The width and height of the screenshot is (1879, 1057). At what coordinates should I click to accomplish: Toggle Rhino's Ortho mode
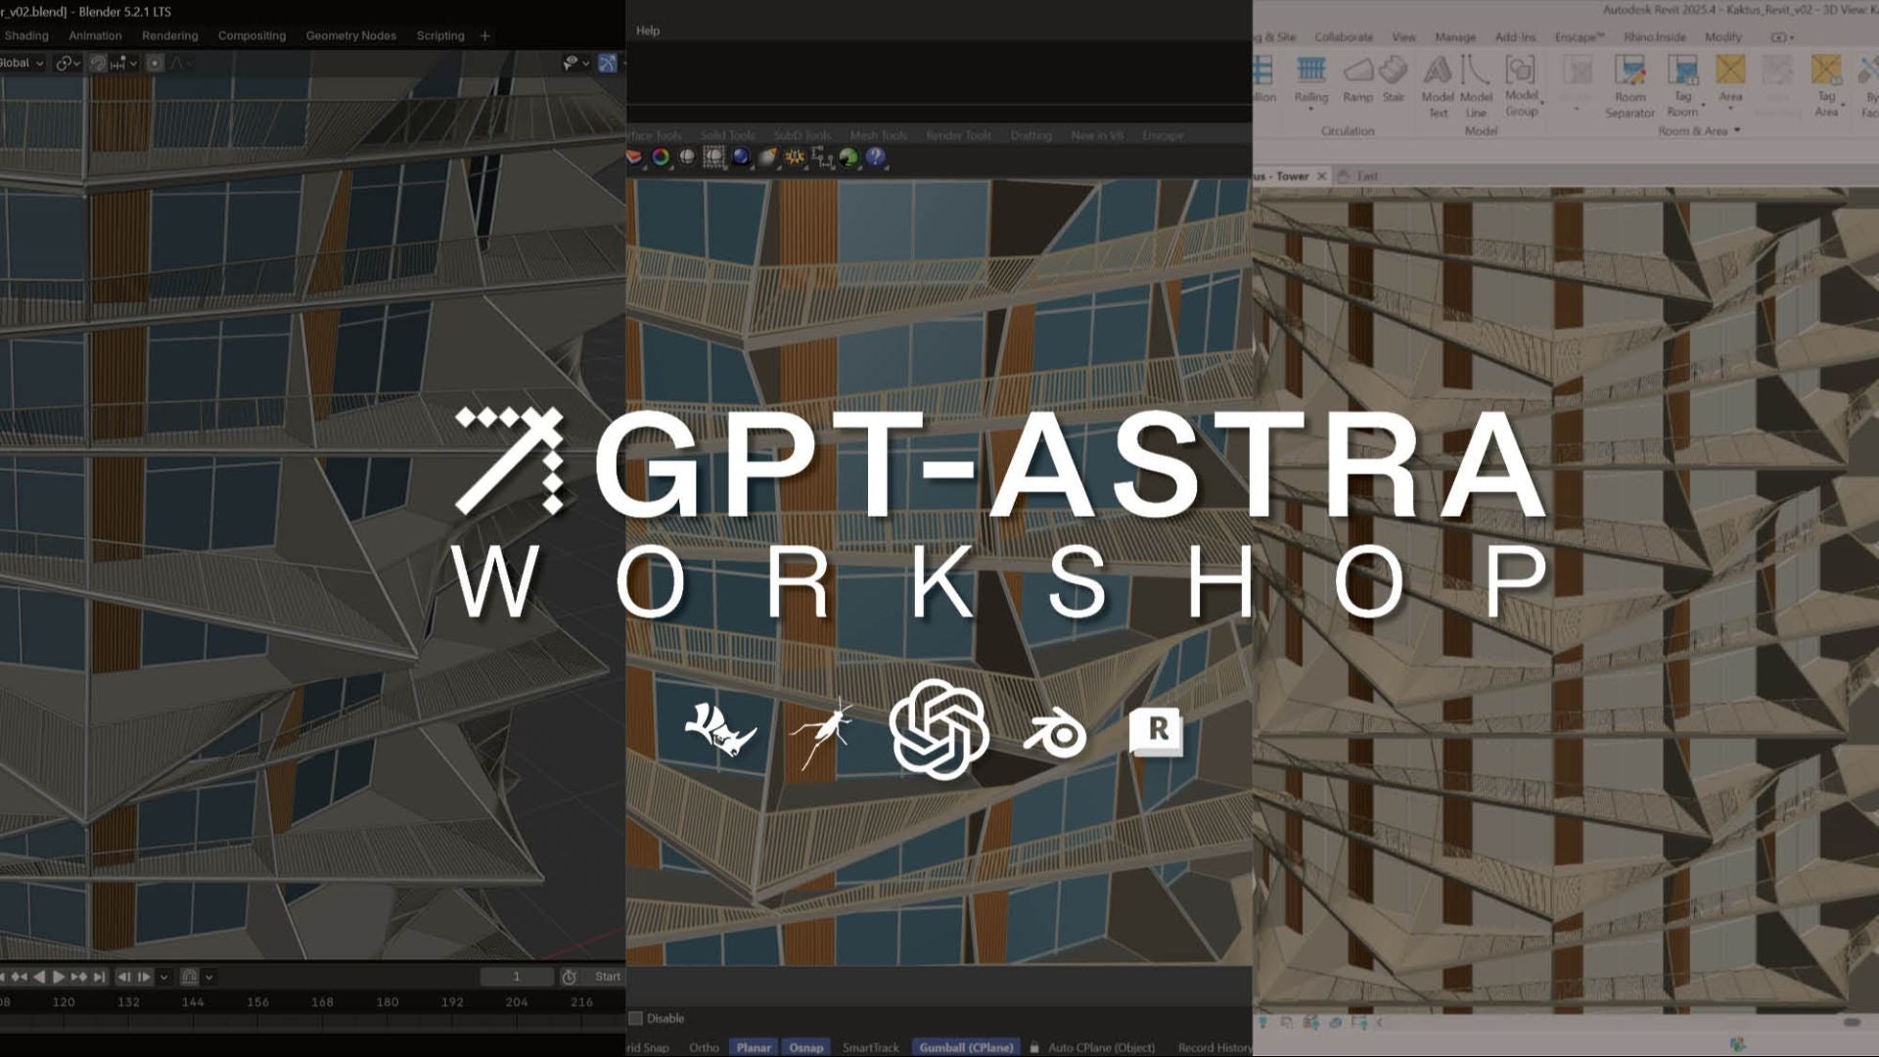tap(704, 1047)
